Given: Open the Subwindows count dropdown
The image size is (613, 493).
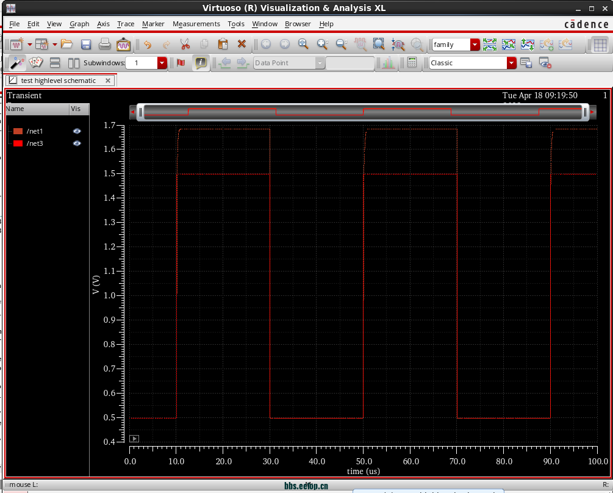Looking at the screenshot, I should click(x=162, y=63).
